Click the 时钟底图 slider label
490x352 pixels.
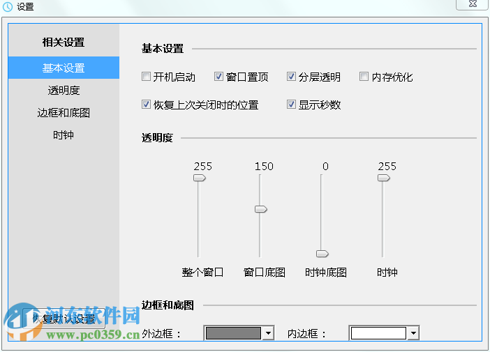326,272
